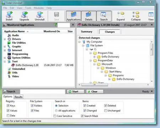The height and width of the screenshot is (128, 160).
Task: Open the Search toolbar icon
Action: point(104,16)
